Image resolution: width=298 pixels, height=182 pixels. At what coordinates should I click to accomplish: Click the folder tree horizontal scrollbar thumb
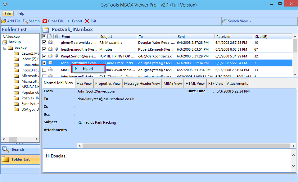click(13, 139)
